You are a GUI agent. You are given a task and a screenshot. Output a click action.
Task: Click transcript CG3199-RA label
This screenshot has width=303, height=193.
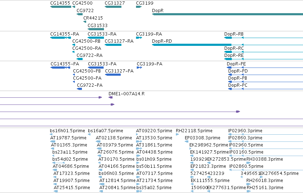coord(149,34)
